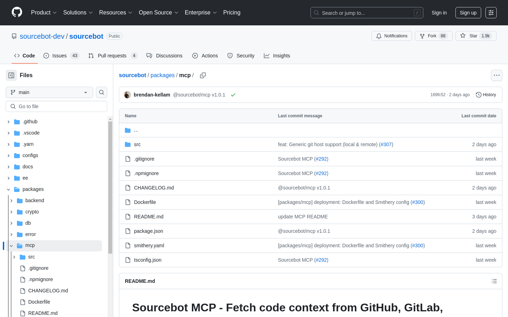This screenshot has height=317, width=508.
Task: Select Dockerfile in the sidebar tree
Action: tap(39, 302)
